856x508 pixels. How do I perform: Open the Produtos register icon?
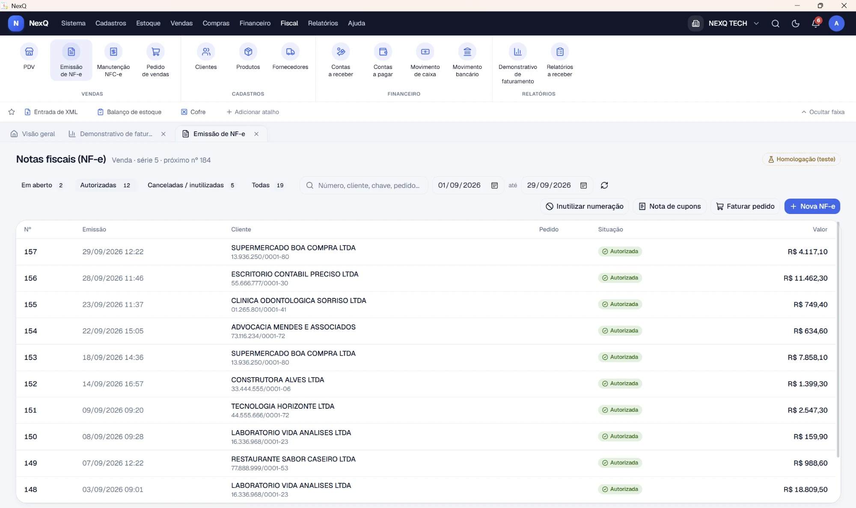pyautogui.click(x=248, y=57)
